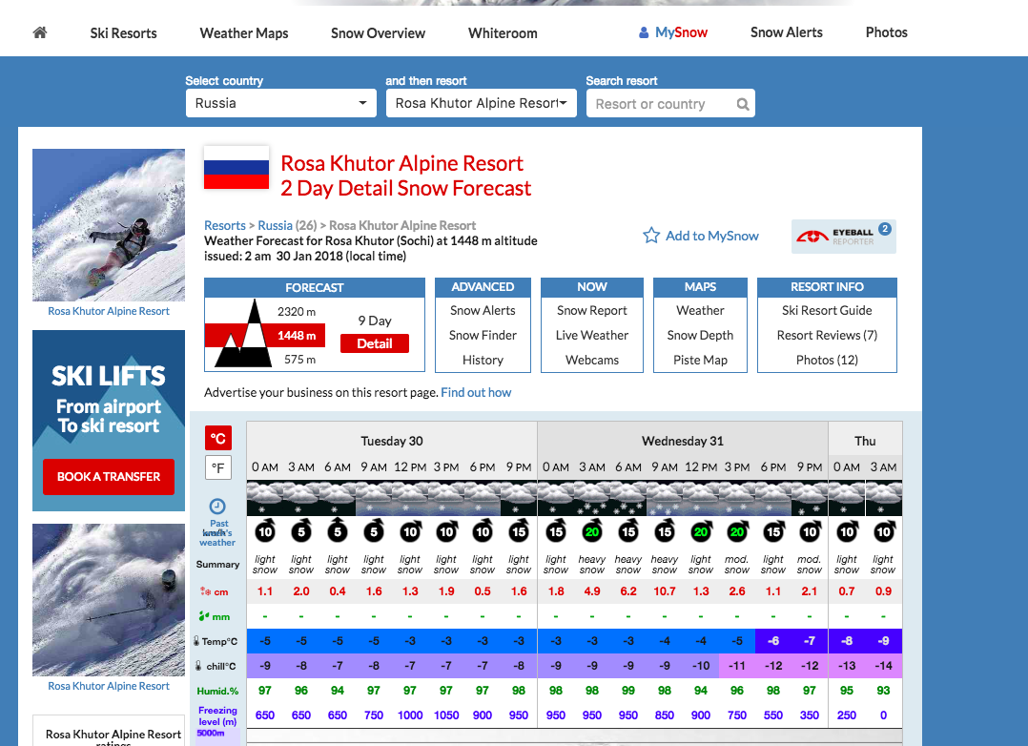
Task: Open Snow Depth map link
Action: (x=700, y=335)
